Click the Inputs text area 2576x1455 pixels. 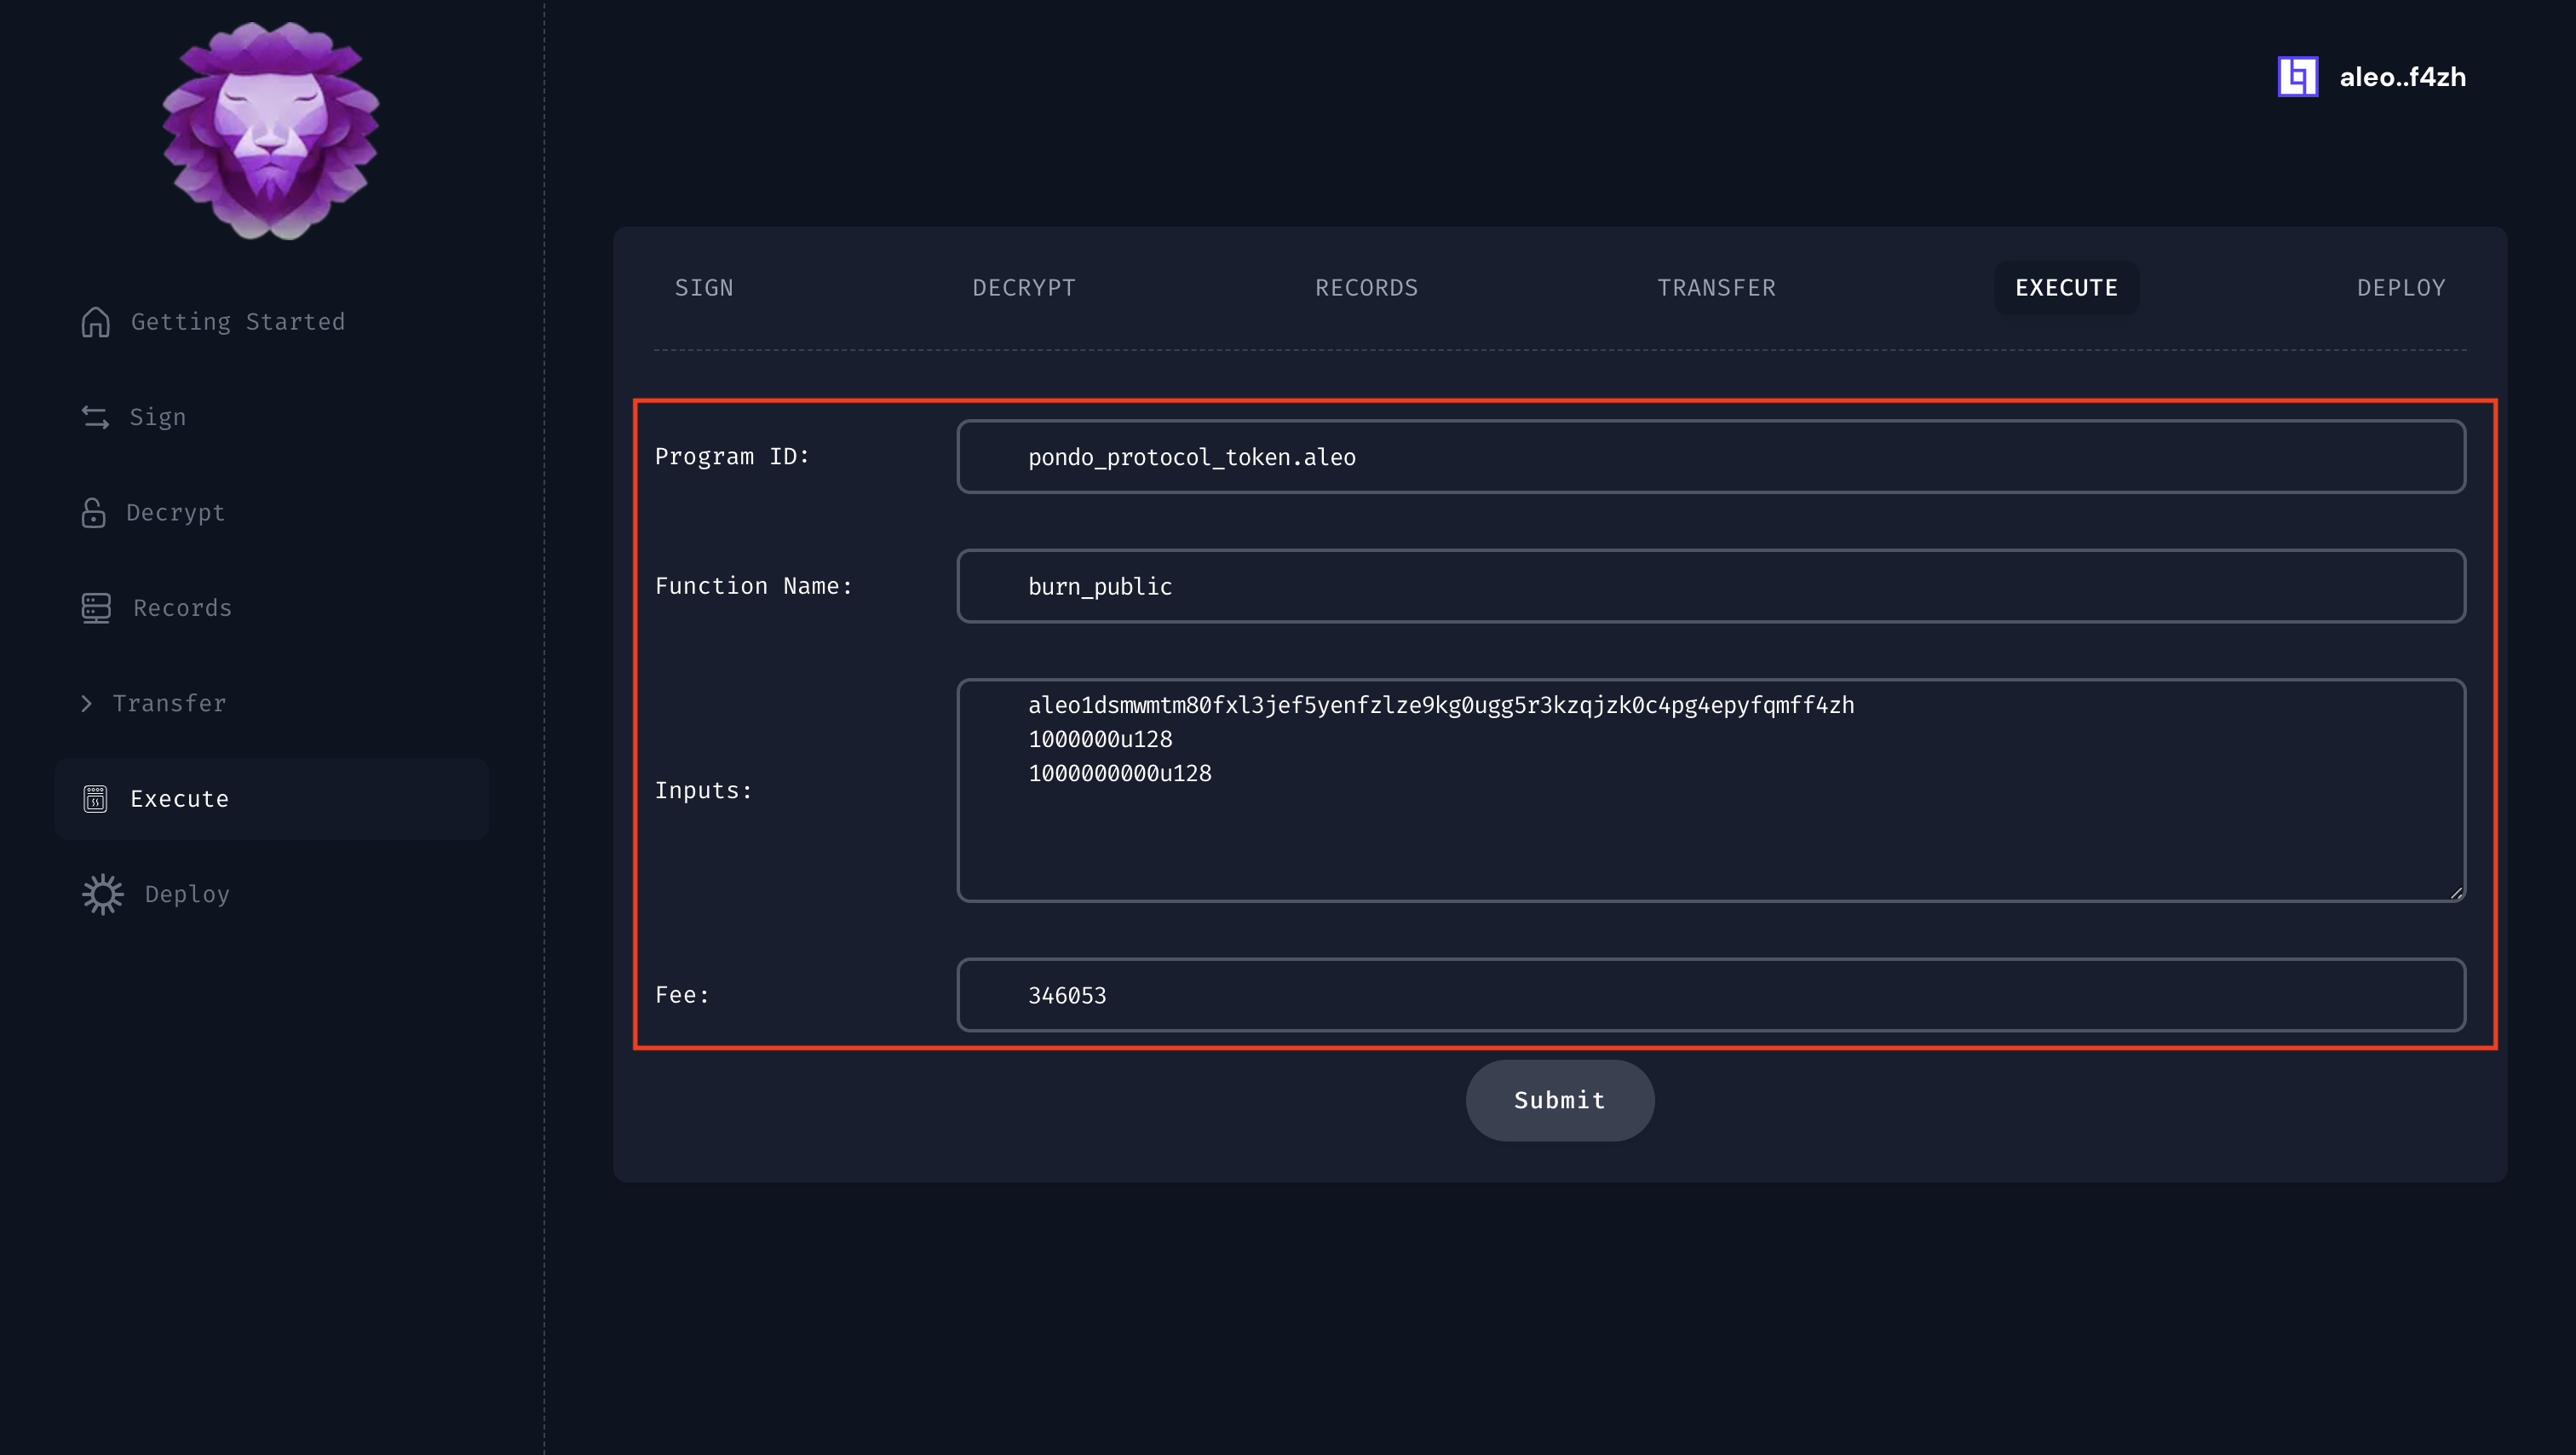point(1711,790)
